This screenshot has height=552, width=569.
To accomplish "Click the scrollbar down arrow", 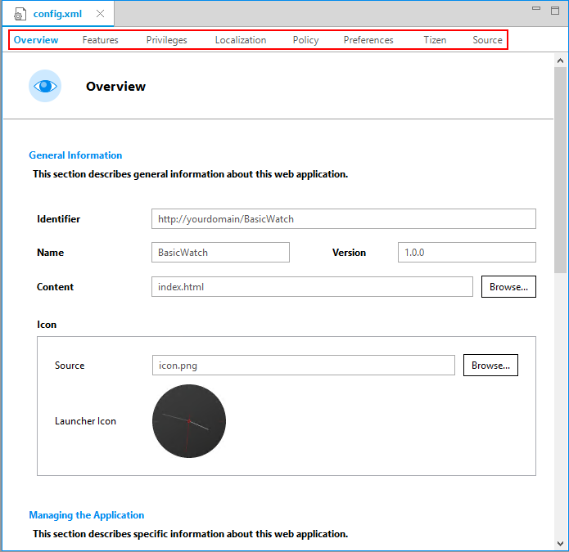I will 561,542.
